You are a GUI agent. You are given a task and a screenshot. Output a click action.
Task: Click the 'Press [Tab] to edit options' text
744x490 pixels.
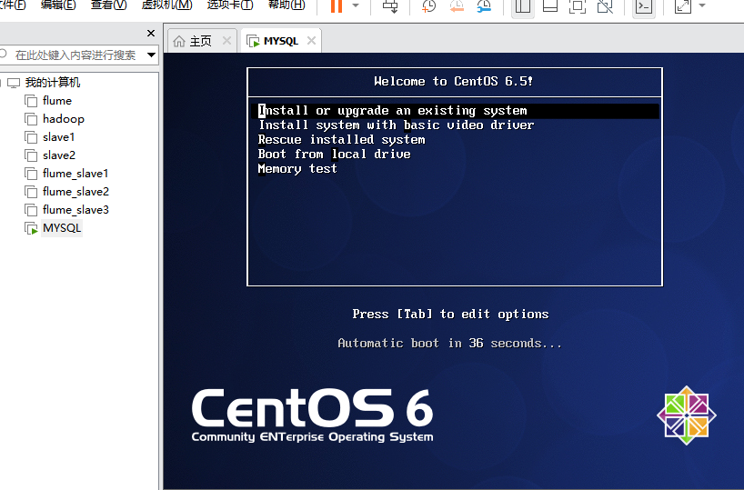tap(450, 314)
